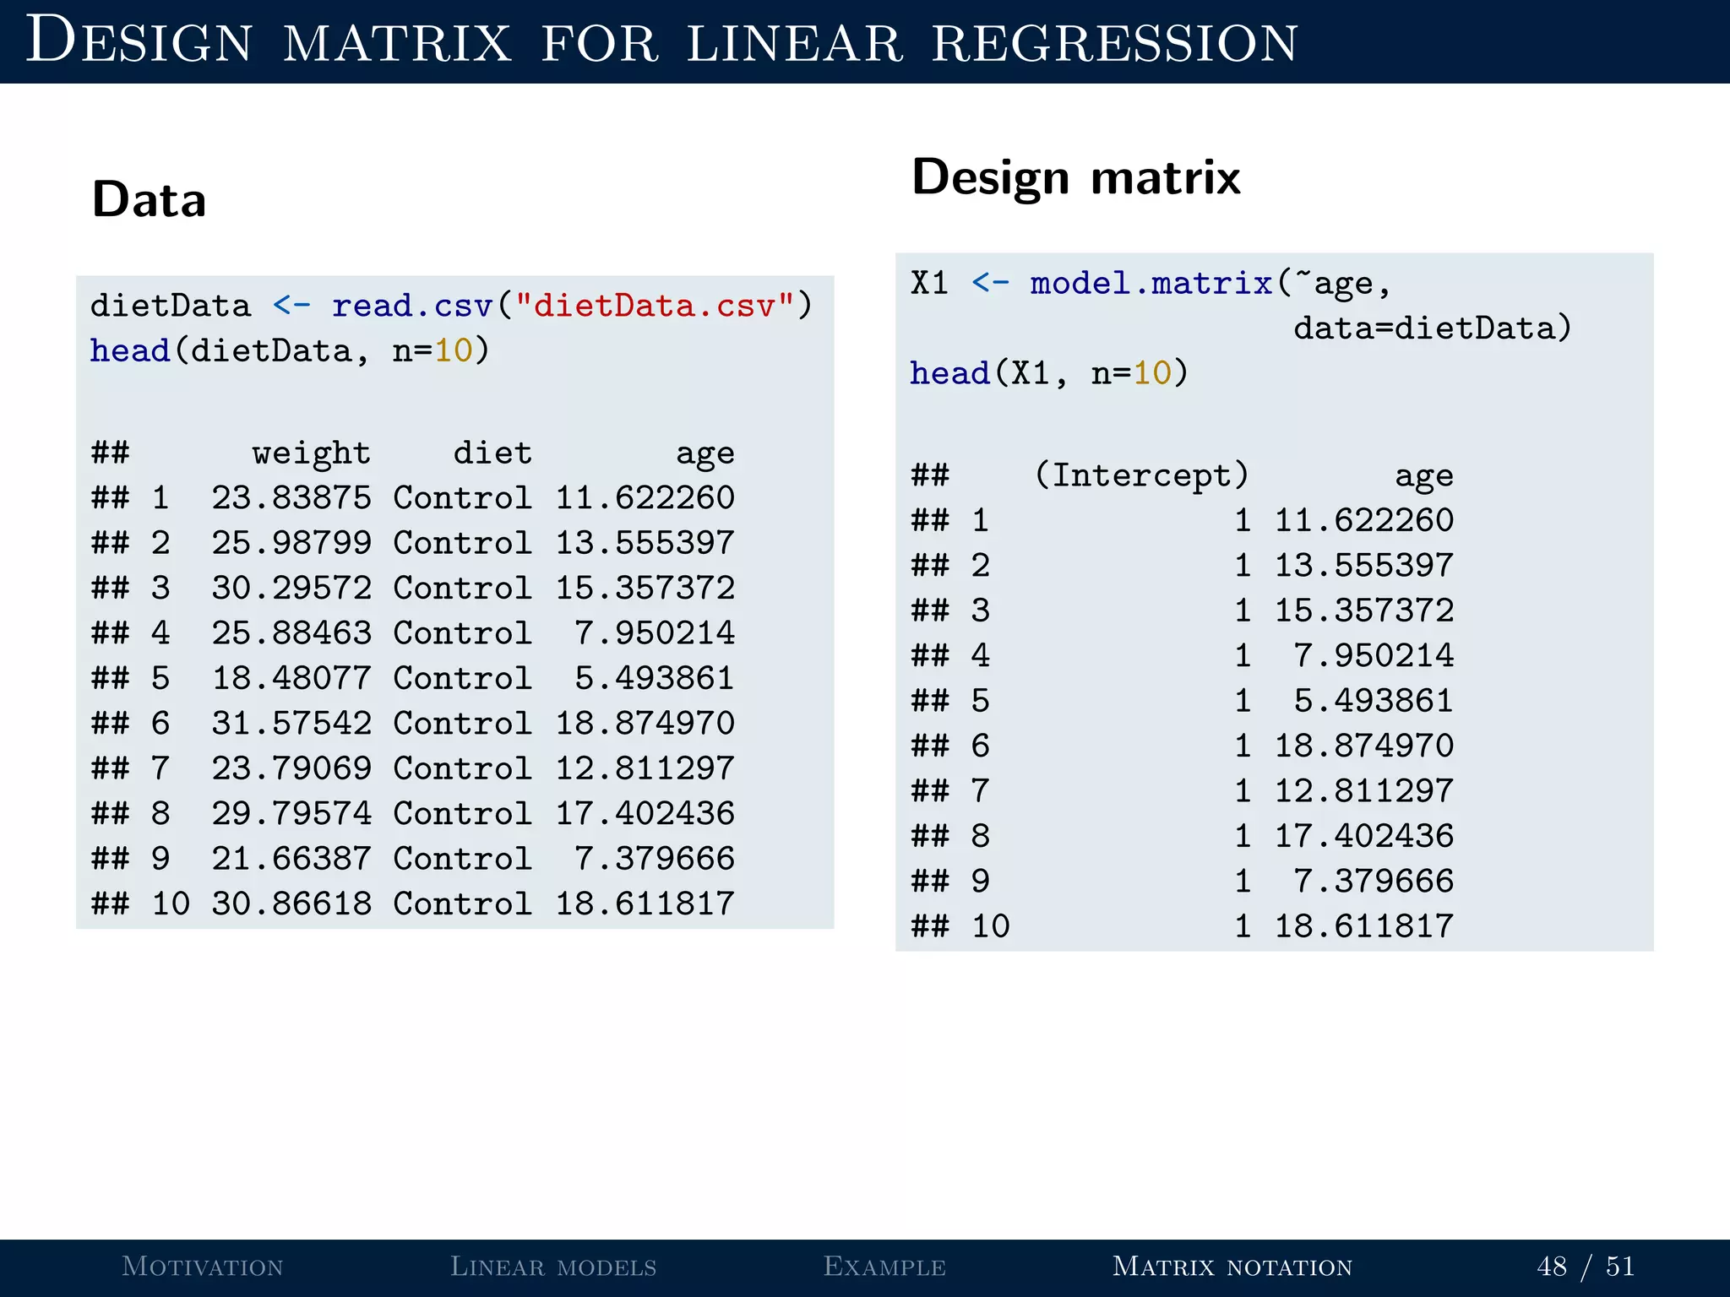
Task: Click the weight column header
Action: pos(311,453)
